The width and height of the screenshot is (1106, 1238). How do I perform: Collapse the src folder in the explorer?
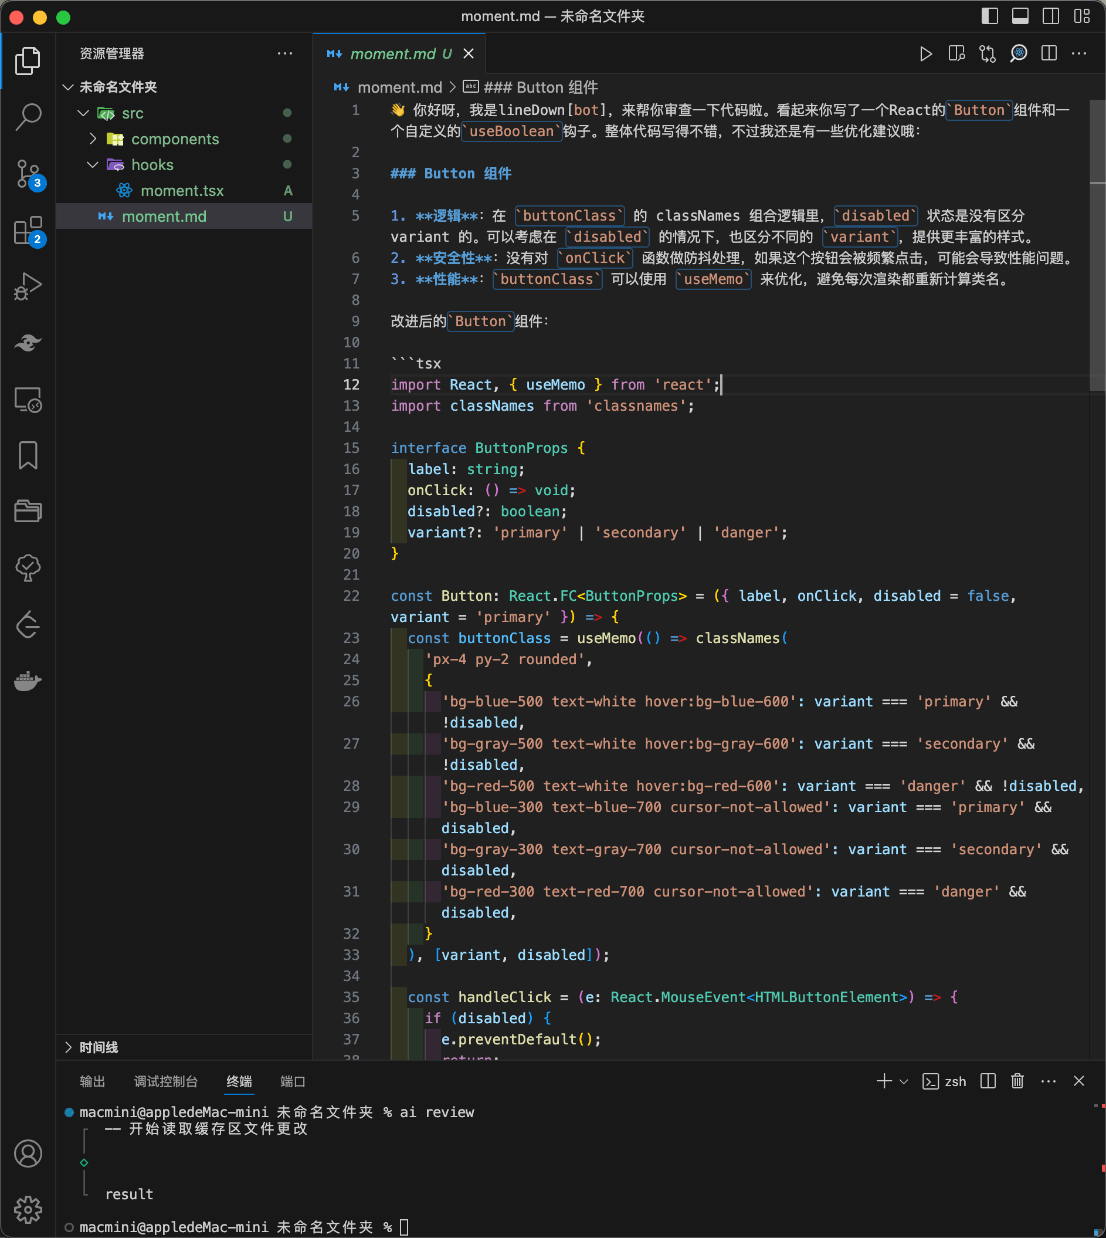point(83,113)
